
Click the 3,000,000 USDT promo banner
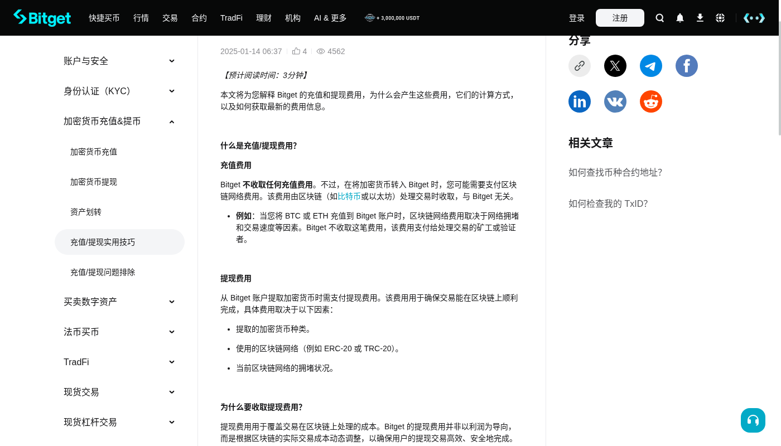pos(392,18)
